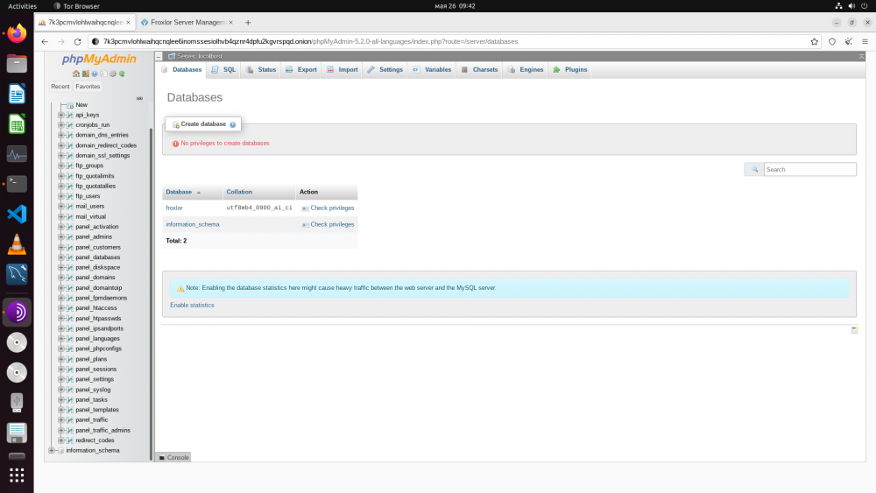Click the search magnifier icon
Viewport: 876px width, 493px height.
[x=754, y=169]
